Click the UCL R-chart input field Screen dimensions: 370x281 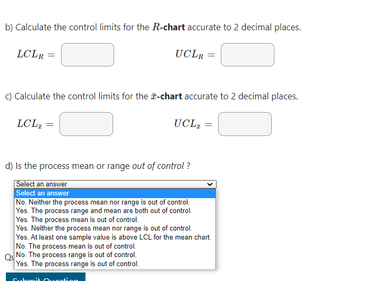click(247, 55)
